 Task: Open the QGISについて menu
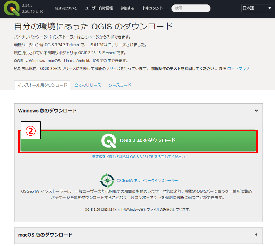(66, 8)
